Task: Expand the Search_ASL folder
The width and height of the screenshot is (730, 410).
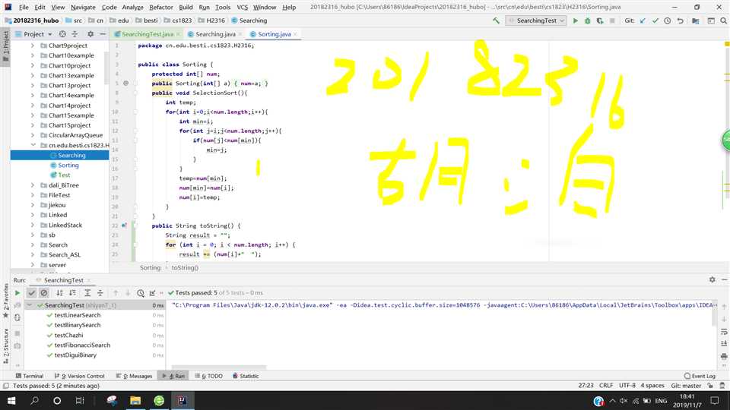Action: click(x=33, y=255)
